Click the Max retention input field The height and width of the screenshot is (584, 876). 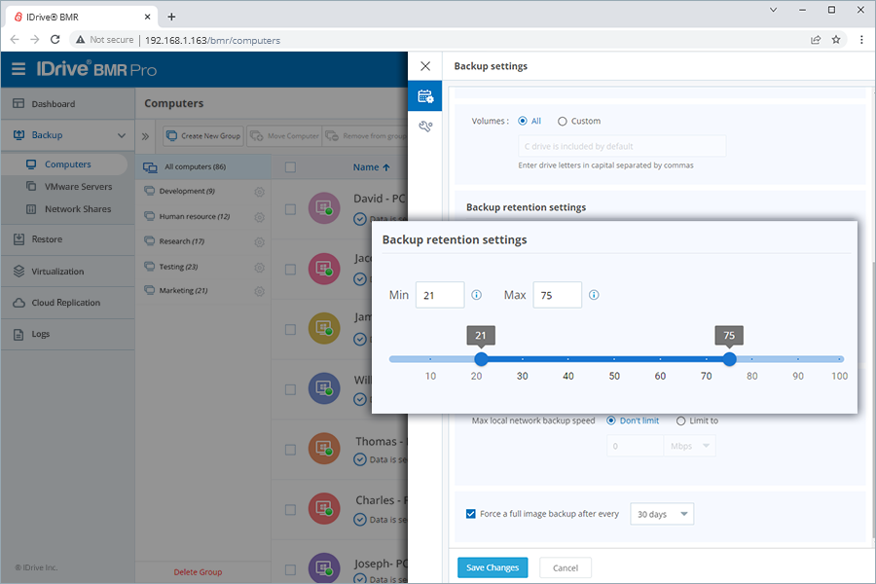point(557,295)
